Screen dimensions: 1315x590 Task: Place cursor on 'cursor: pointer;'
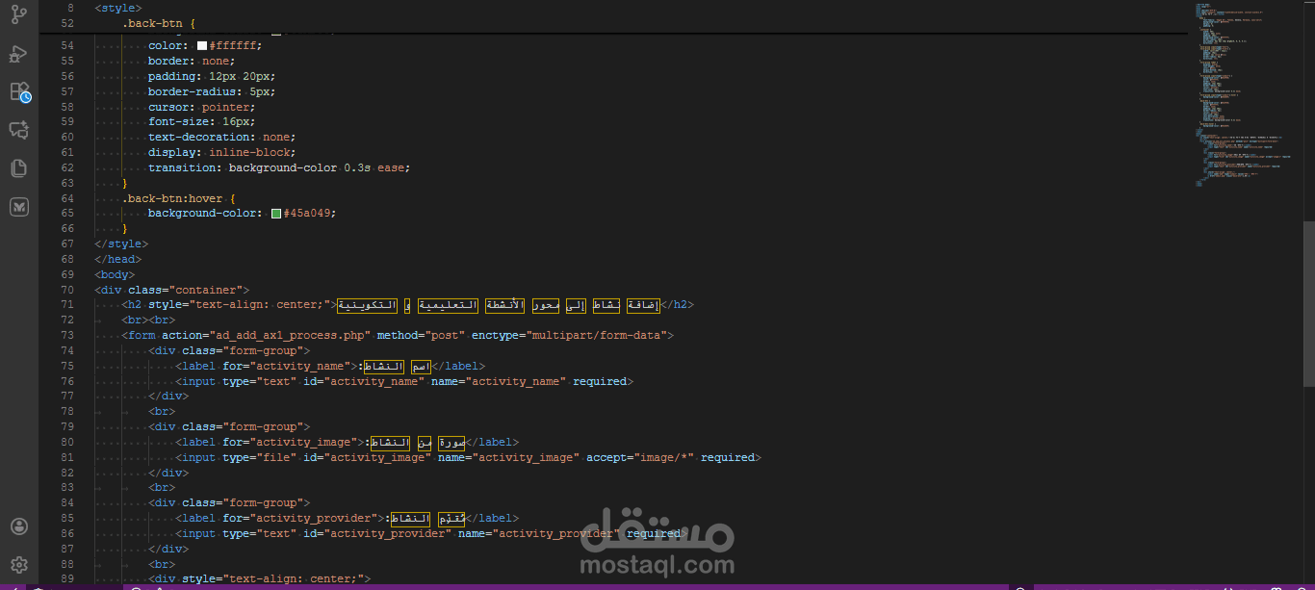(201, 107)
